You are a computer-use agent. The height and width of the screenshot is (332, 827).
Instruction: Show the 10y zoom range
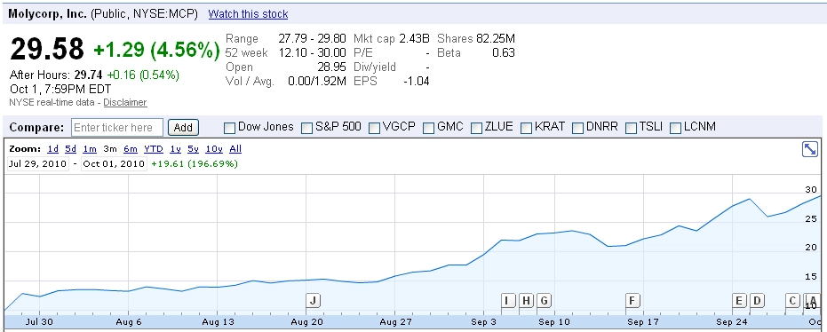tap(214, 149)
